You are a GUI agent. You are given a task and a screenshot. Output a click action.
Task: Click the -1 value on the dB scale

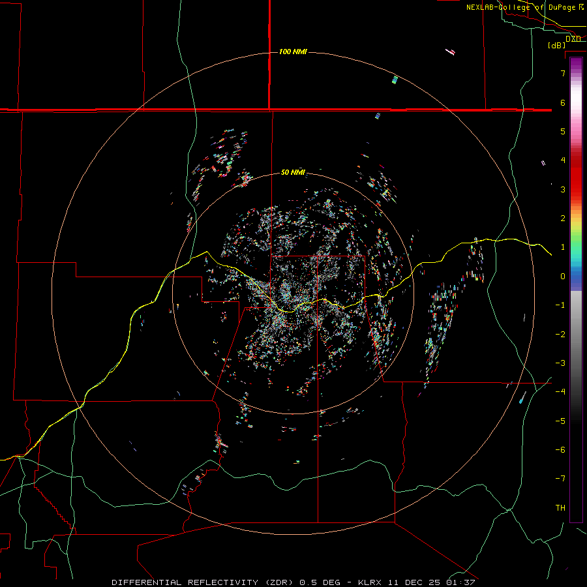[x=560, y=305]
